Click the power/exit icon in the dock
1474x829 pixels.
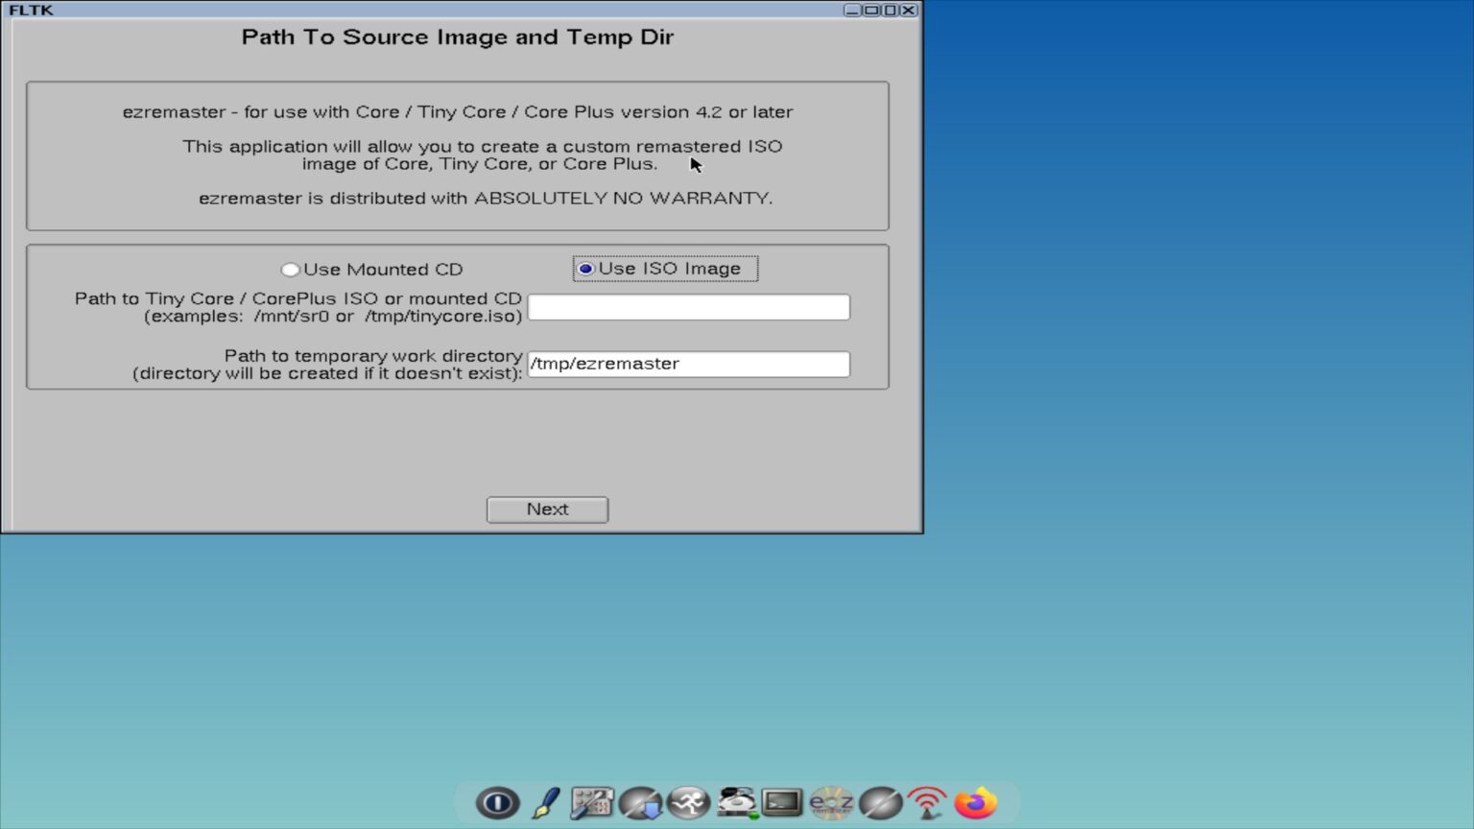click(496, 802)
